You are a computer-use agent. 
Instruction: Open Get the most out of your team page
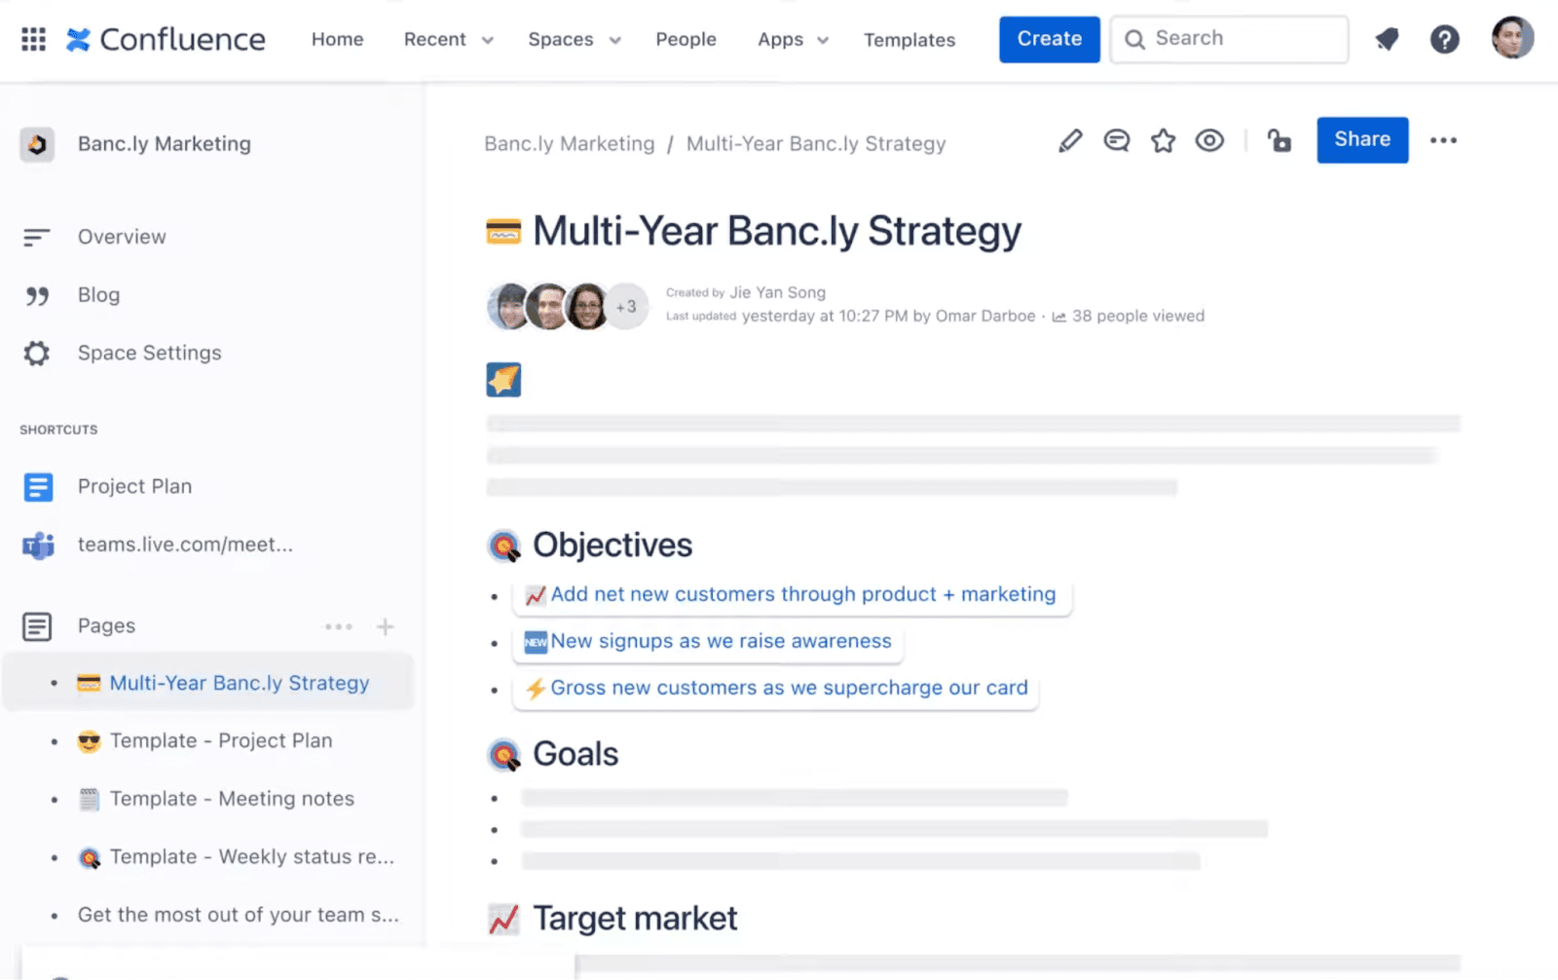(239, 915)
